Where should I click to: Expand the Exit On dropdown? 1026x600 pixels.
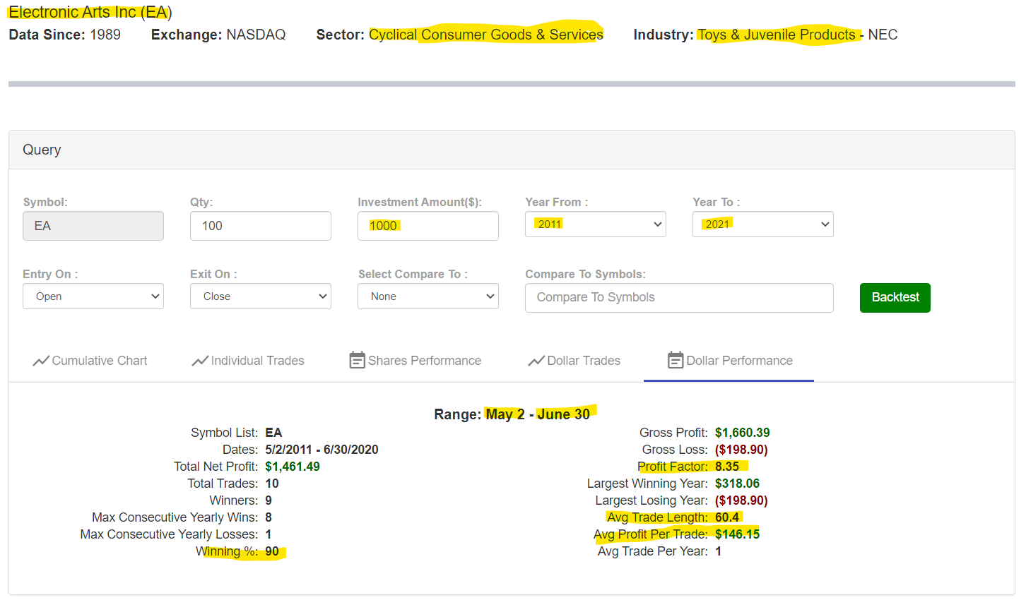click(260, 296)
